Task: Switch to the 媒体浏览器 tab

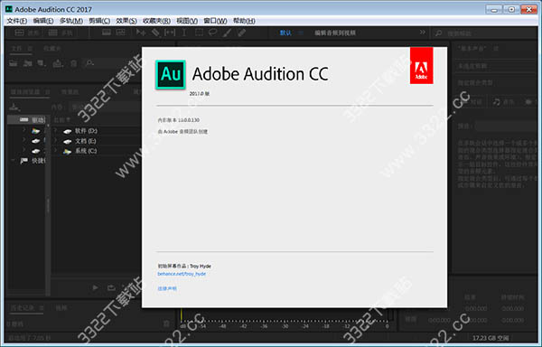Action: tap(25, 91)
